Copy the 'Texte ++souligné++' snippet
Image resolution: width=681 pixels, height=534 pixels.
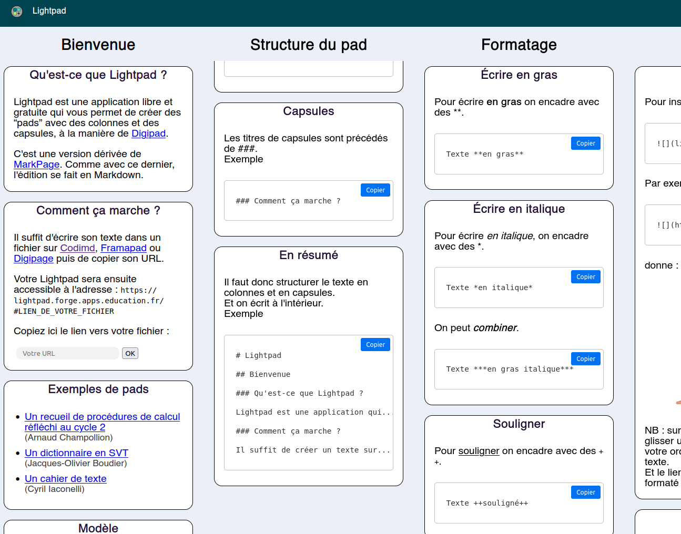586,492
